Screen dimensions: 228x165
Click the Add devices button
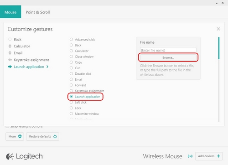[x=209, y=156]
